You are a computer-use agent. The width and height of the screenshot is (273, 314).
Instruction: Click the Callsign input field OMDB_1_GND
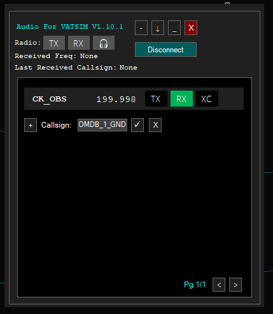(102, 125)
